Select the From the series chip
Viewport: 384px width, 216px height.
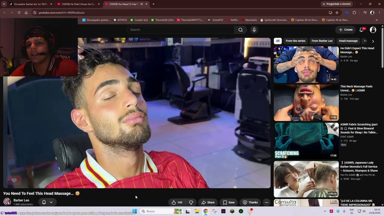click(295, 41)
